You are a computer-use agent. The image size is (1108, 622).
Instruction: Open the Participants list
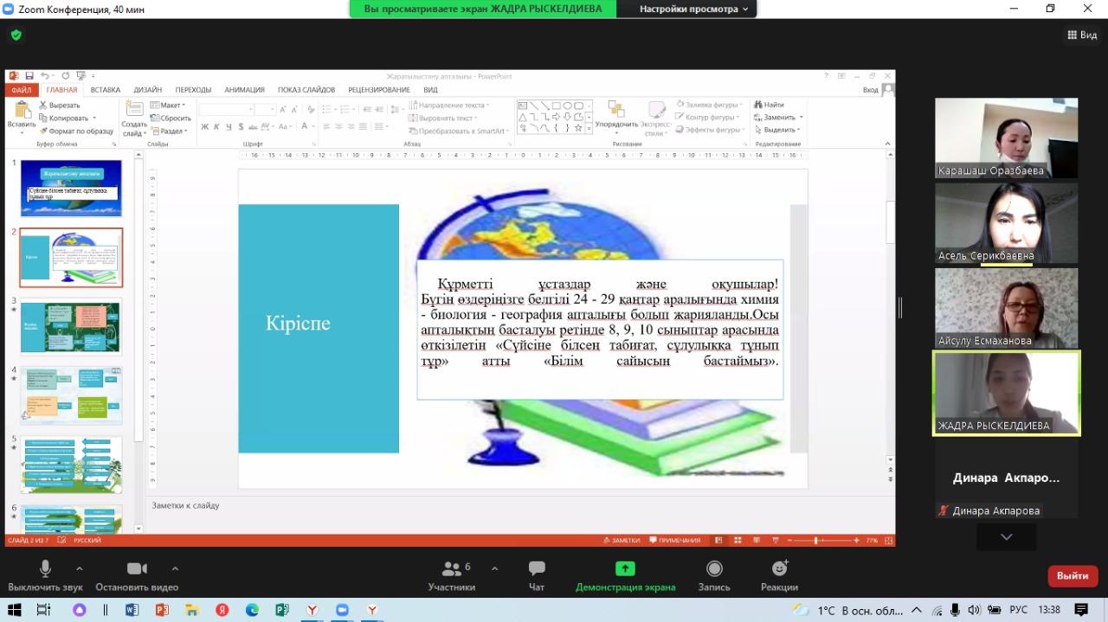[x=451, y=575]
